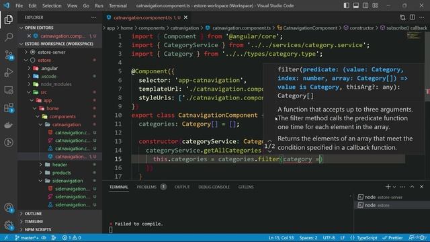
Task: Close catnavigation.component.ts editor tab
Action: click(185, 17)
